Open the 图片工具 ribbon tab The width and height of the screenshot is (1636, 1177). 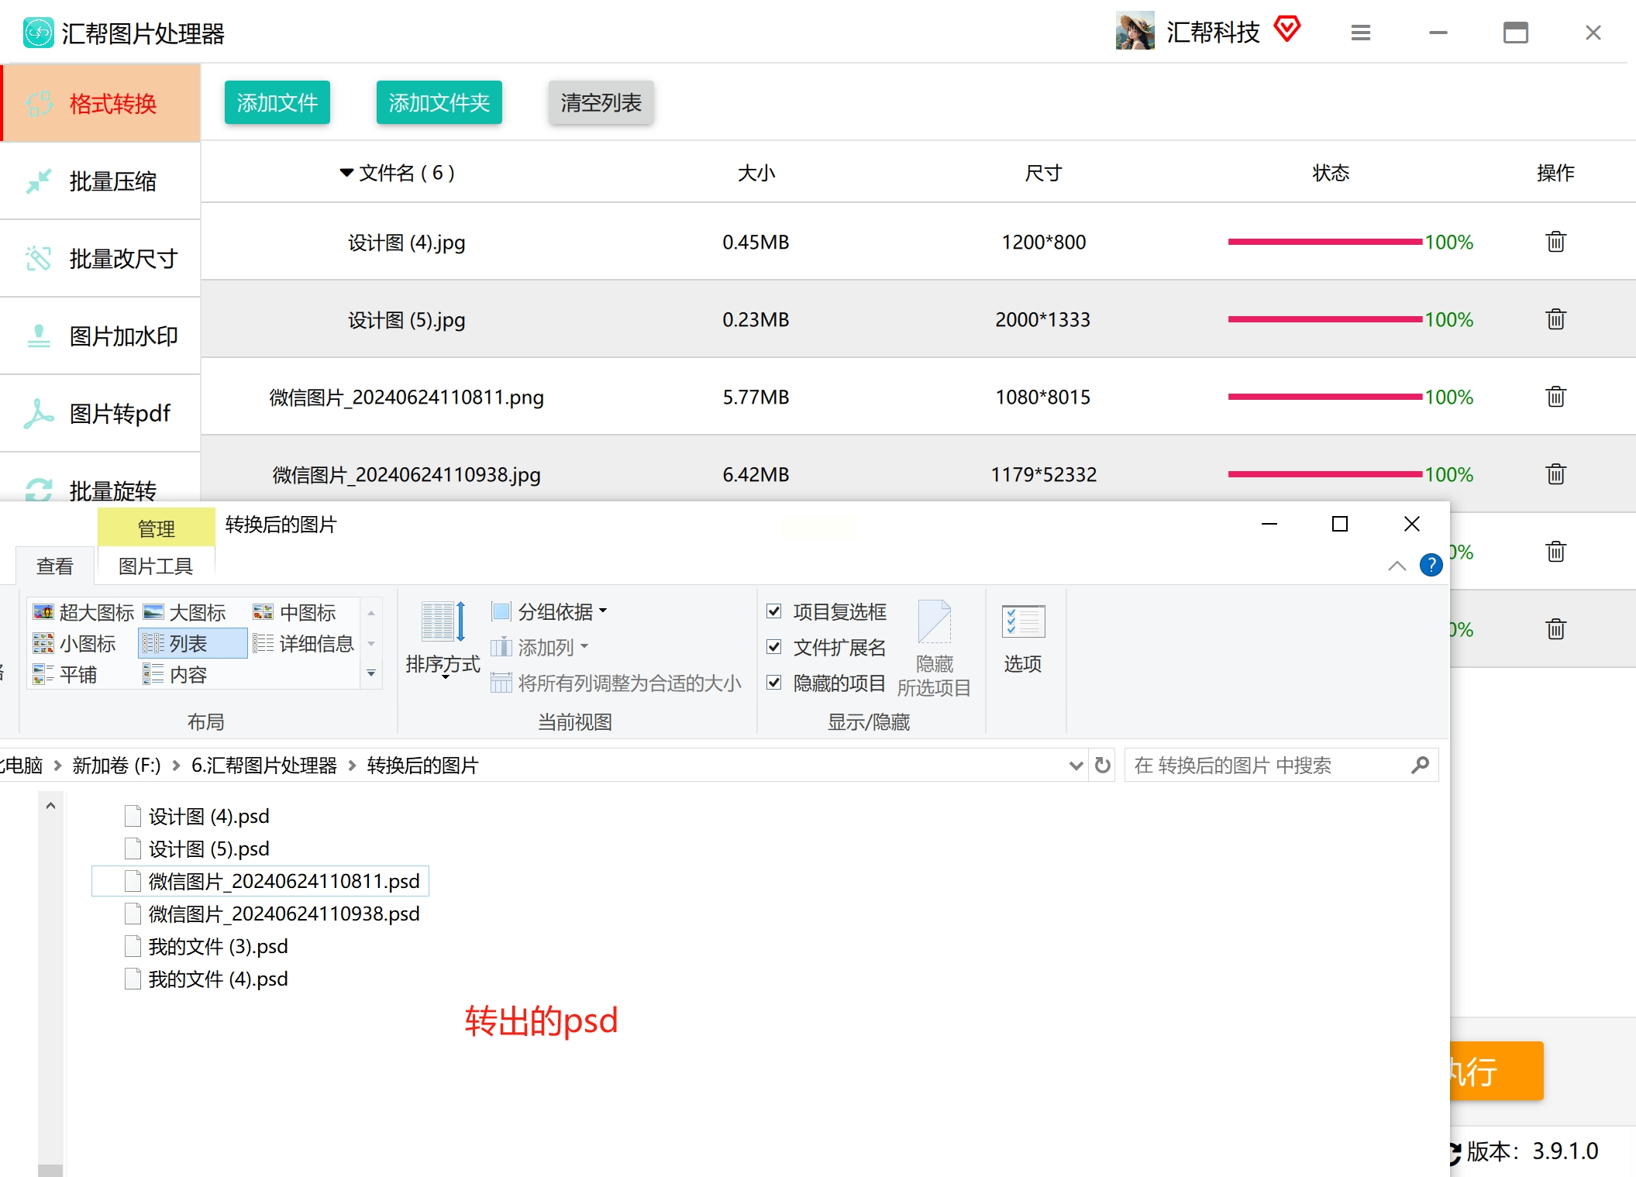pos(155,566)
